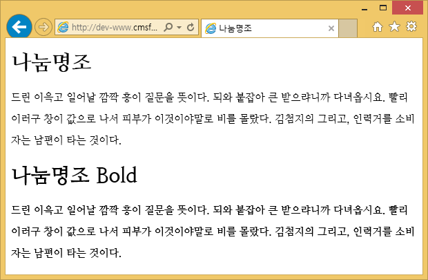Image resolution: width=428 pixels, height=280 pixels.
Task: Go back with the blue Back arrow
Action: pos(19,27)
